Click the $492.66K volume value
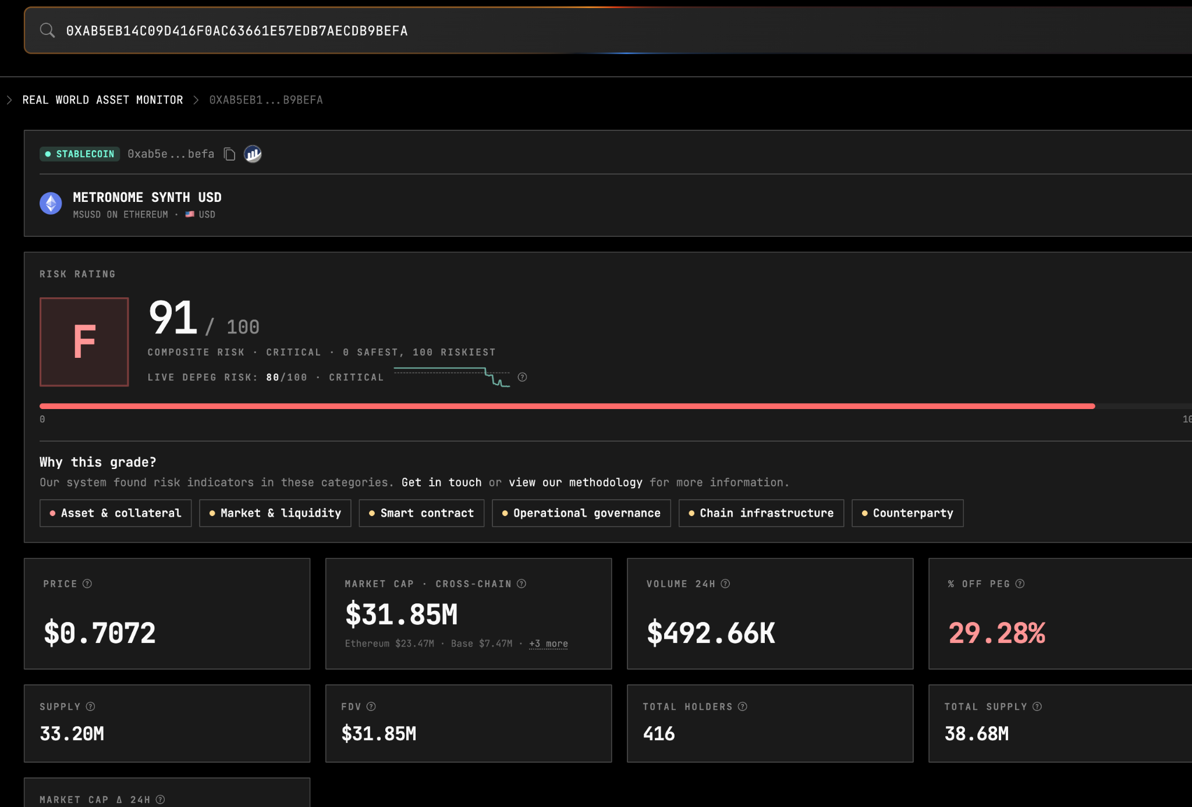Image resolution: width=1192 pixels, height=807 pixels. (x=711, y=633)
